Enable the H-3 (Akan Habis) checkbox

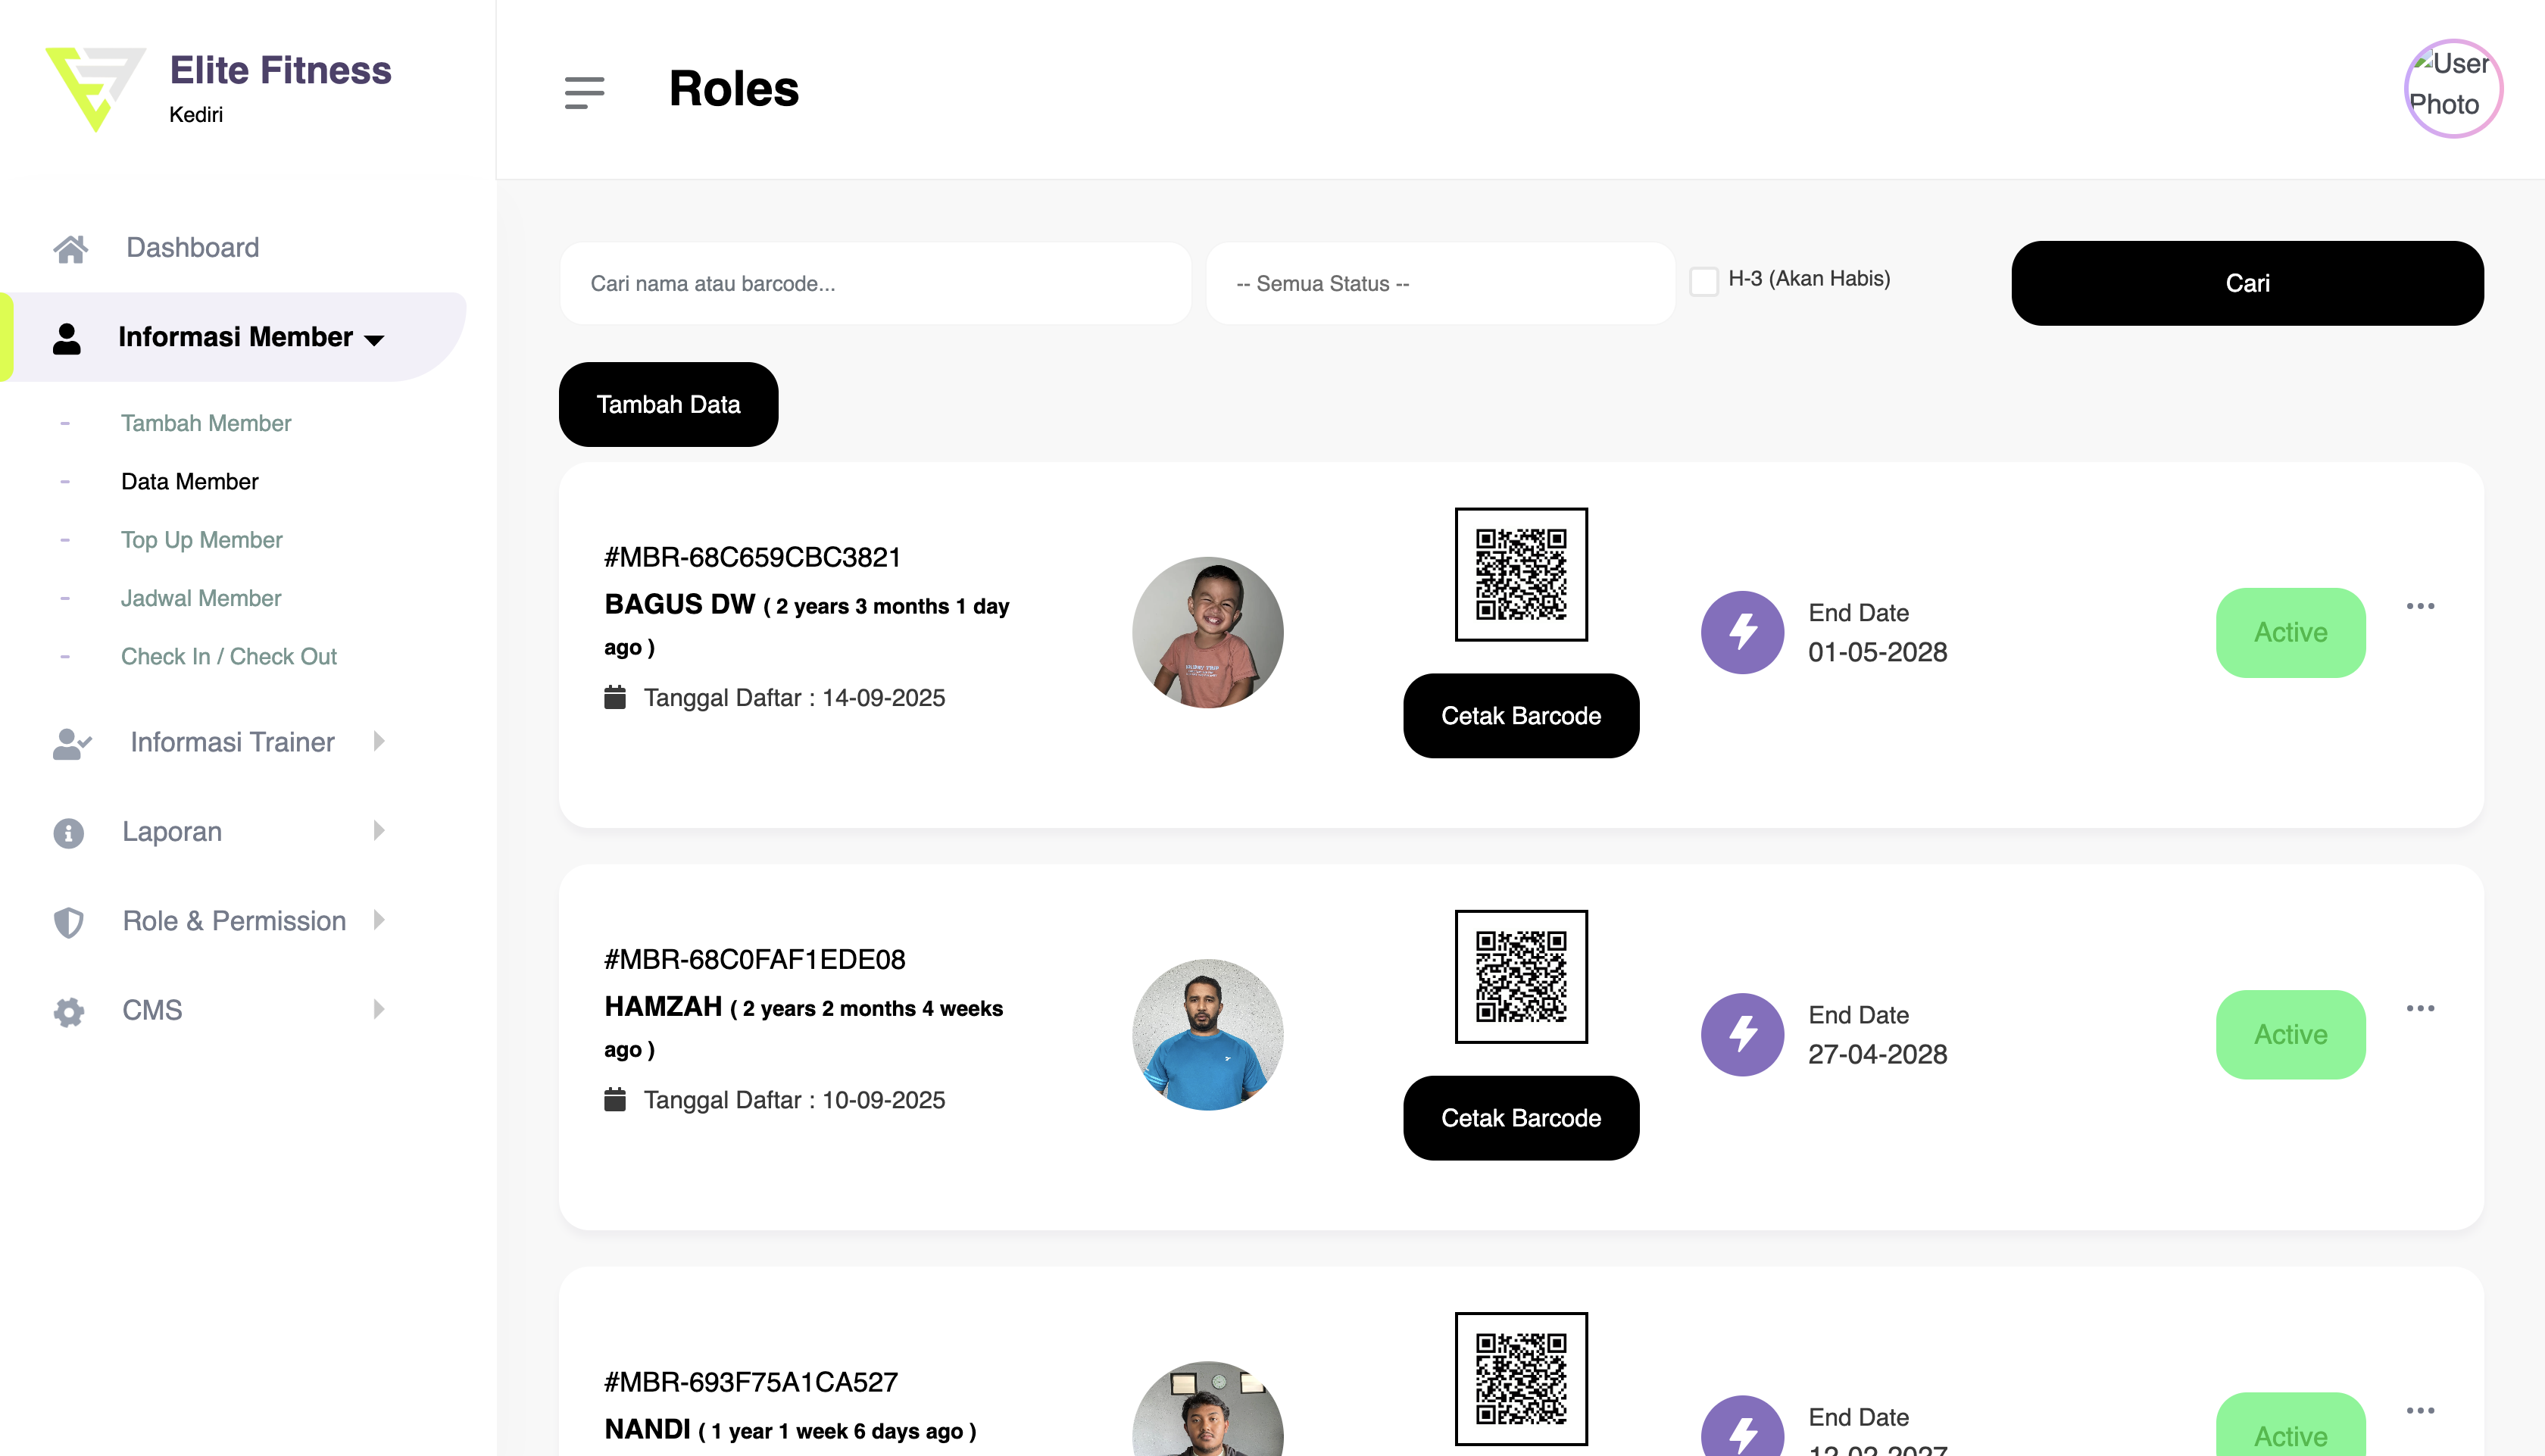click(x=1703, y=281)
